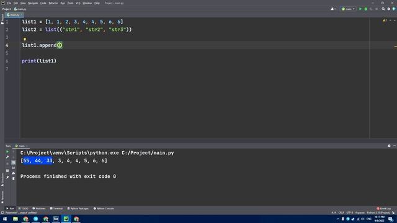
Task: Open the Terminal tool window tab
Action: pos(56,209)
